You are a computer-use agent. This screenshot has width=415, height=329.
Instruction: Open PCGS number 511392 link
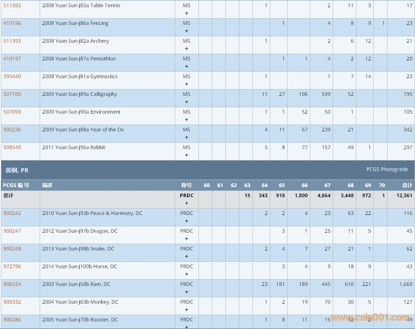coord(12,5)
